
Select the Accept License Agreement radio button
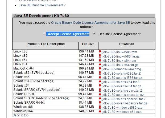coord(44,33)
